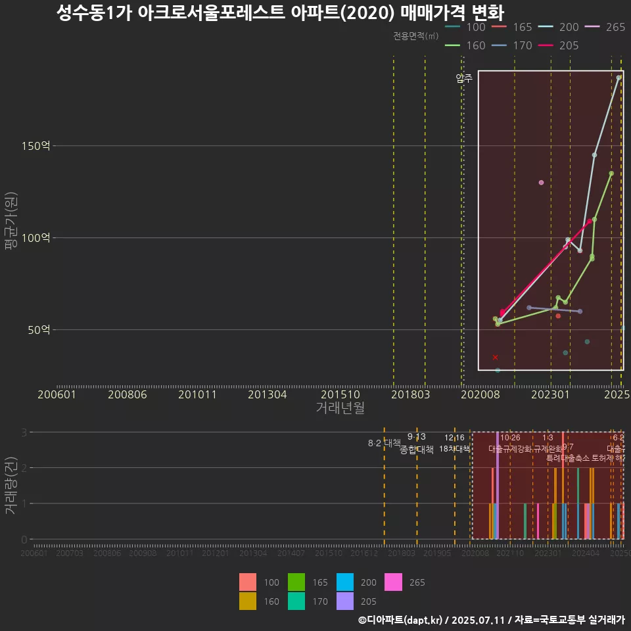
Task: Click 202110 on the volume chart x-axis
Action: coord(510,553)
